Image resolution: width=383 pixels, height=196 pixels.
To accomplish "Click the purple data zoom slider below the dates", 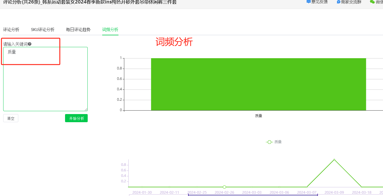I will click(x=253, y=195).
